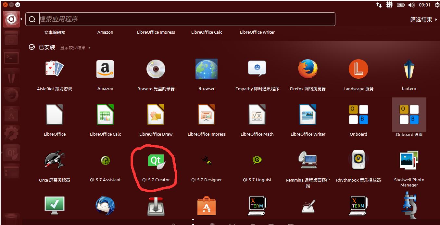Expand the 筛选结果 filter panel
The height and width of the screenshot is (225, 440).
423,19
